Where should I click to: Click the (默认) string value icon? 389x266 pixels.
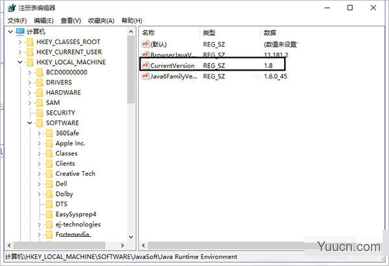tap(145, 44)
